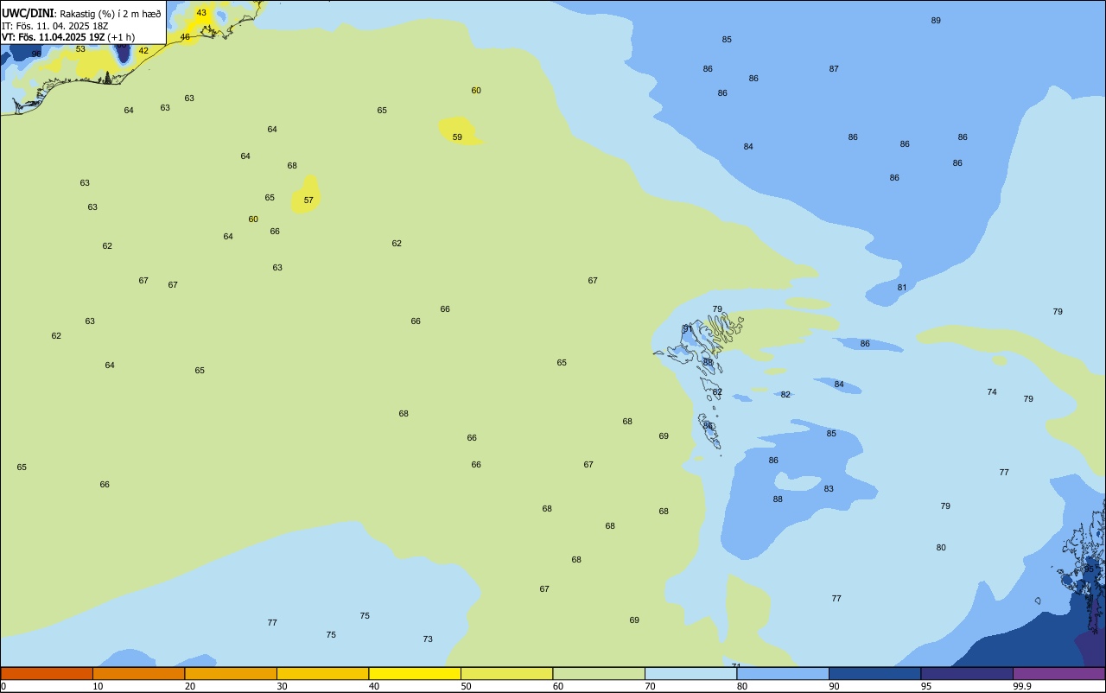Image resolution: width=1106 pixels, height=693 pixels.
Task: Click the 73 humidity value on the map
Action: tap(428, 639)
